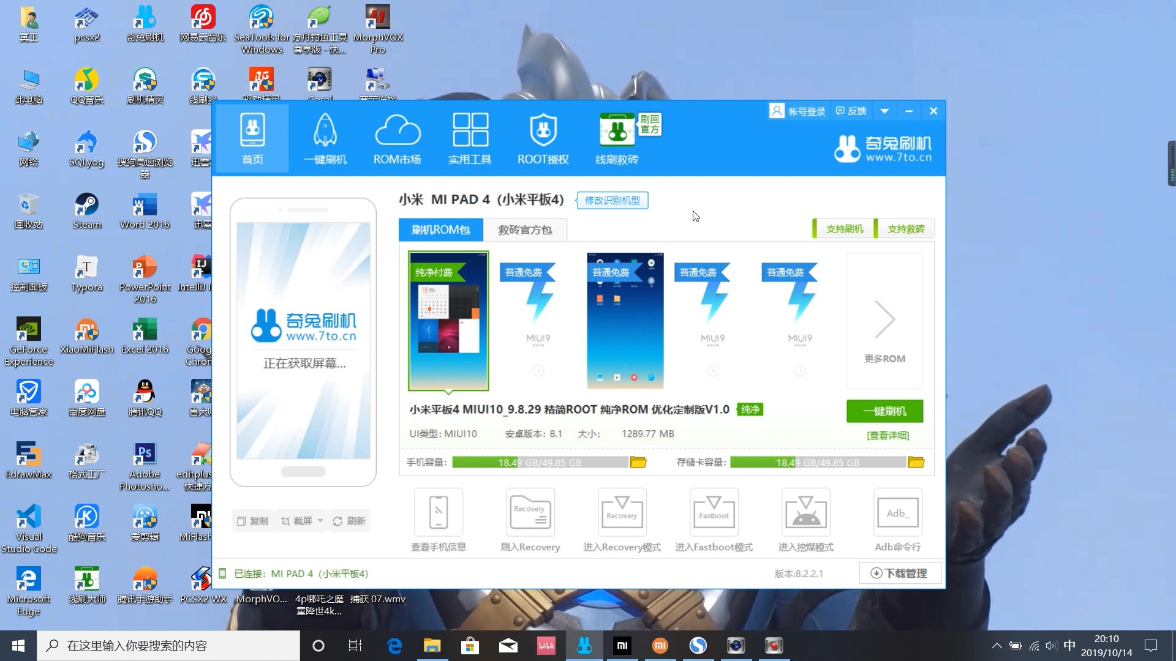Open the notification center icon
1176x661 pixels.
pos(1151,646)
